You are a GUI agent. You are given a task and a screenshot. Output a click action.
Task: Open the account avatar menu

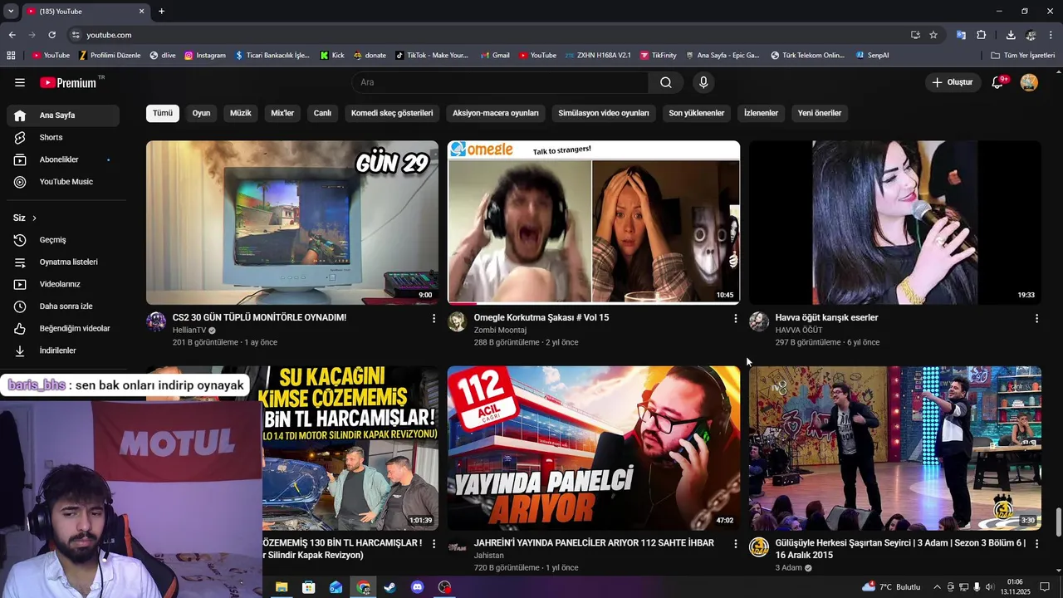(1029, 82)
